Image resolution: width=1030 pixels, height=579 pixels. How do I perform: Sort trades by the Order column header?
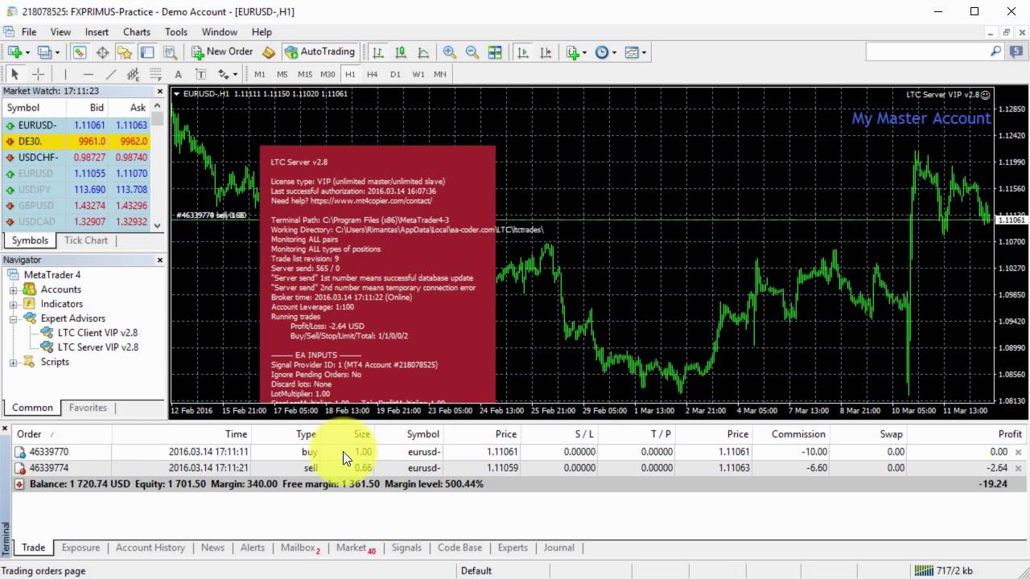pos(29,434)
